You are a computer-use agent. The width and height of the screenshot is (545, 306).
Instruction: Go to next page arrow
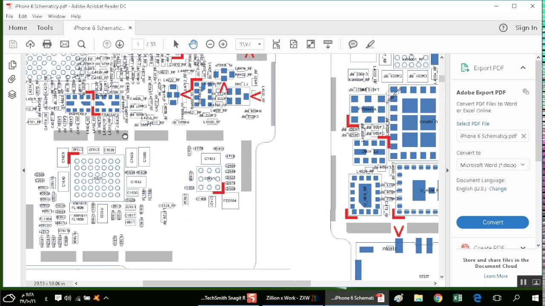click(x=120, y=44)
